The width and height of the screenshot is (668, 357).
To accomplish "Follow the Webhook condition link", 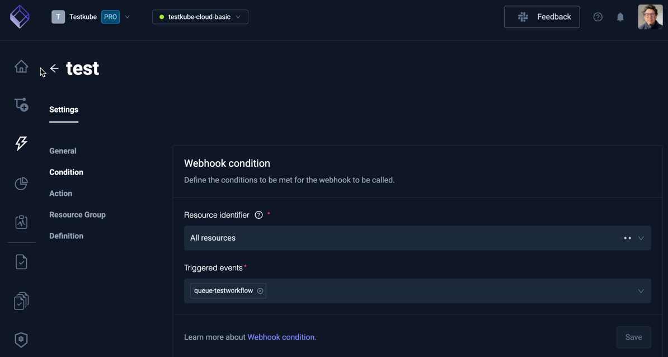I will [x=281, y=337].
